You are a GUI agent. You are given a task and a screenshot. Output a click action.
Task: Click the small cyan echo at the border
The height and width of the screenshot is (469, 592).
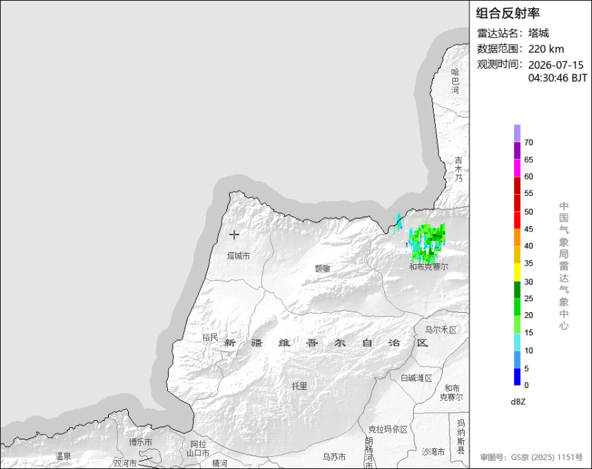399,221
